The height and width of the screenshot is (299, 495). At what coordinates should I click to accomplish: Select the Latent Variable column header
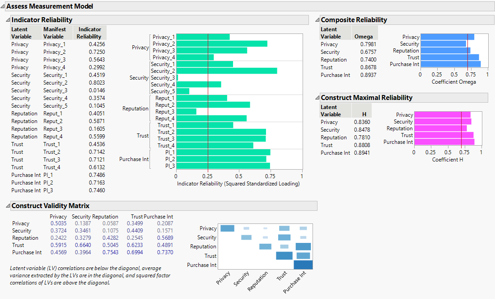(20, 32)
